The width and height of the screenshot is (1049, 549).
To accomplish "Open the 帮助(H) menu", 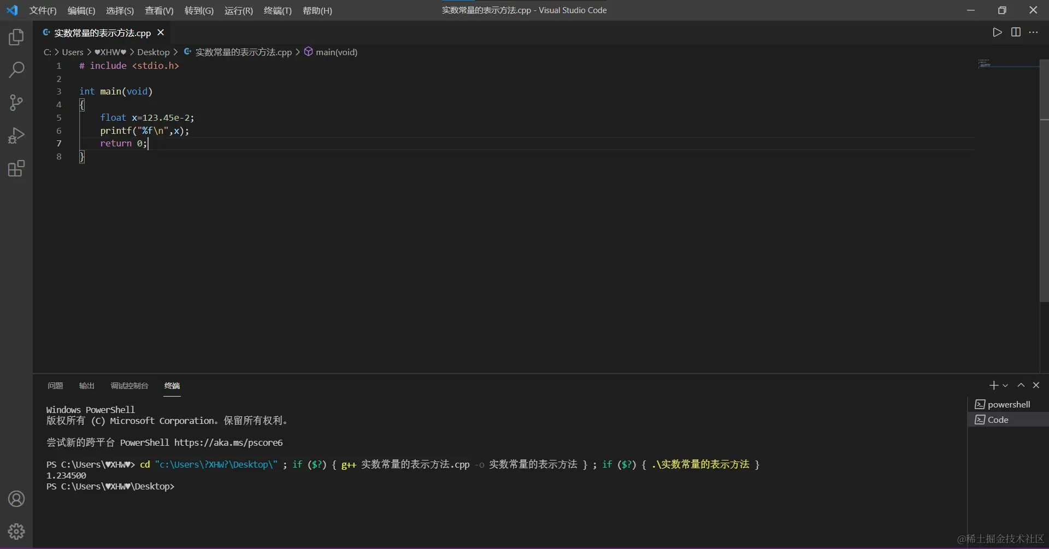I will pyautogui.click(x=317, y=10).
